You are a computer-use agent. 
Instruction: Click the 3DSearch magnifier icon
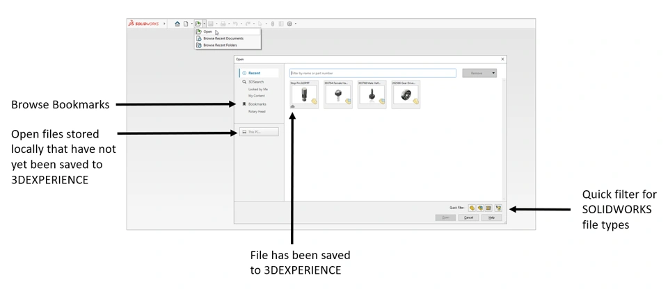(244, 82)
